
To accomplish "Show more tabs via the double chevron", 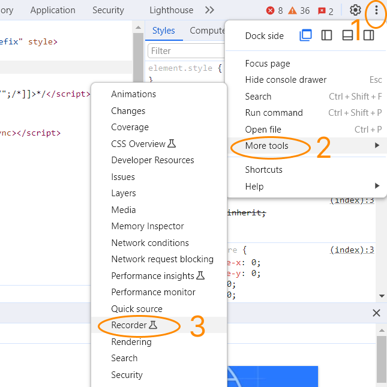I will click(x=209, y=10).
